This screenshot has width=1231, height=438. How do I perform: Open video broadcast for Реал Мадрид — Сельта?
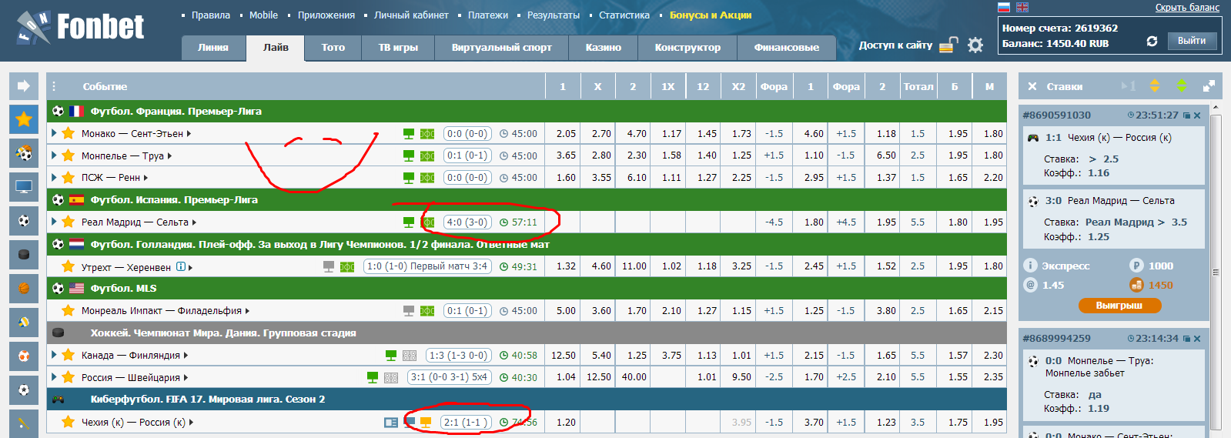pyautogui.click(x=409, y=222)
